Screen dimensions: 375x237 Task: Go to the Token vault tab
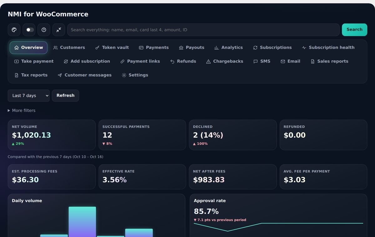112,48
